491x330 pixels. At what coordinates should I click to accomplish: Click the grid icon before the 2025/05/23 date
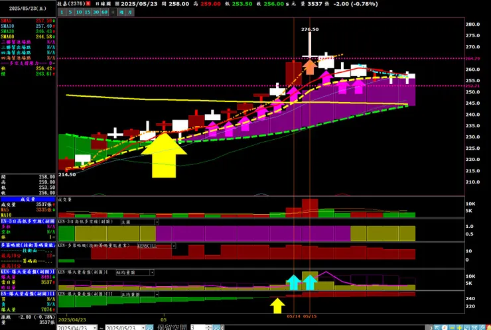(x=117, y=4)
